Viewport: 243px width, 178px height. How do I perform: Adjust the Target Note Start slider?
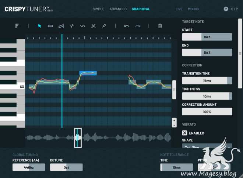tap(207, 37)
